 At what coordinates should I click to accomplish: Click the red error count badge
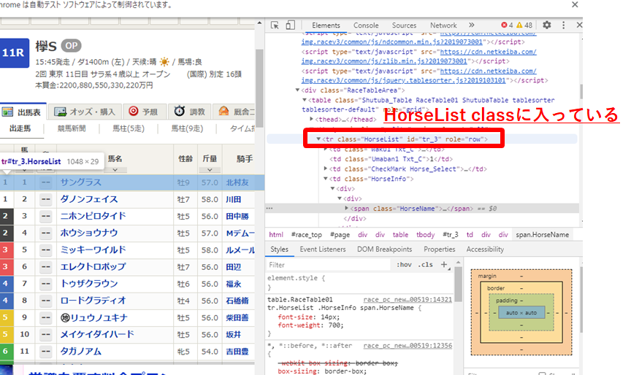(507, 25)
